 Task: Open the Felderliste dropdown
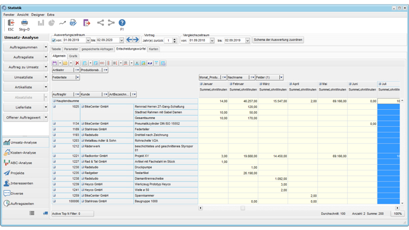click(77, 78)
